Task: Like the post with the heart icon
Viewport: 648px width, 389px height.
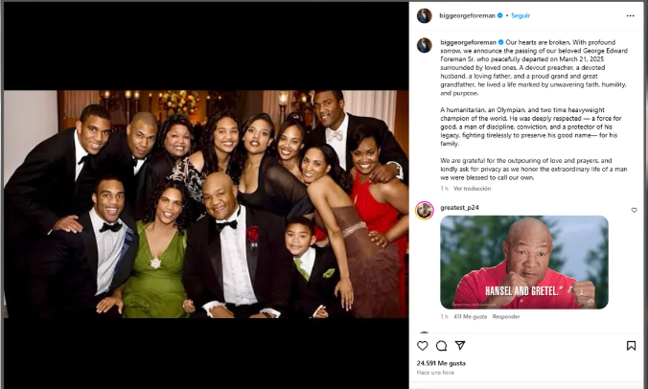Action: pyautogui.click(x=423, y=346)
